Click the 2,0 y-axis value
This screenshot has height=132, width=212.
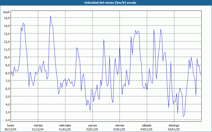(7, 120)
